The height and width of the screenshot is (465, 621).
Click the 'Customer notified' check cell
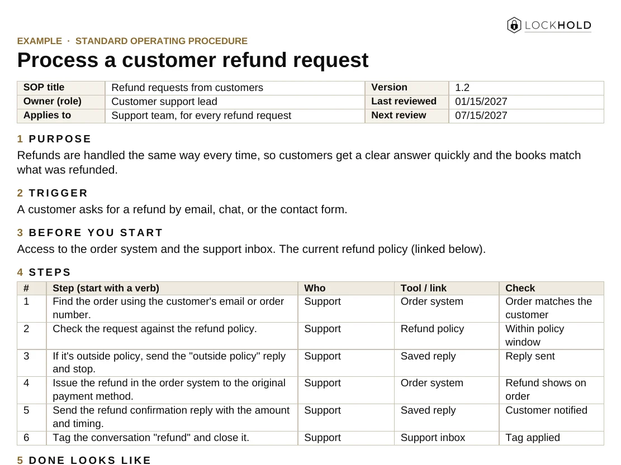551,417
